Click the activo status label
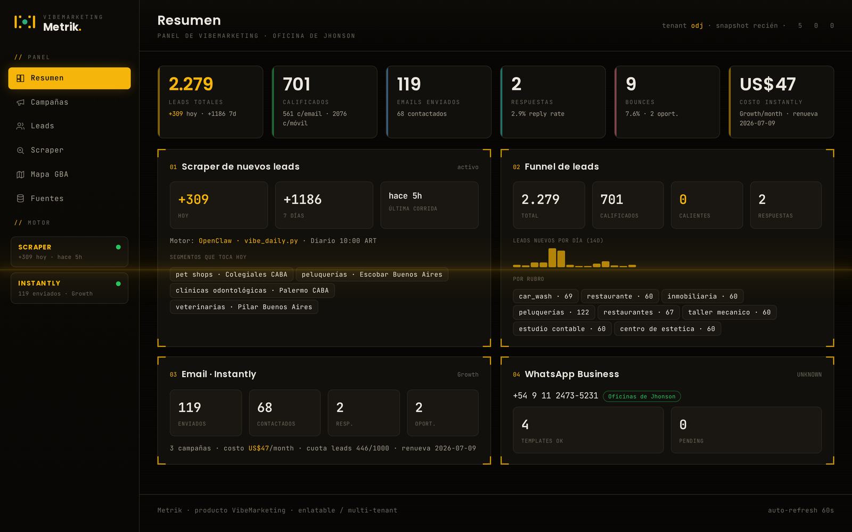This screenshot has height=532, width=852. pos(468,167)
